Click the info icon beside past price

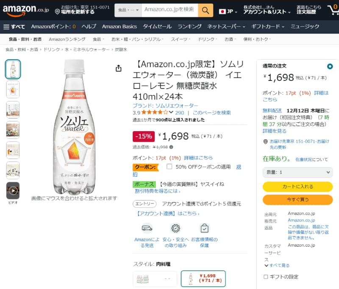click(171, 147)
